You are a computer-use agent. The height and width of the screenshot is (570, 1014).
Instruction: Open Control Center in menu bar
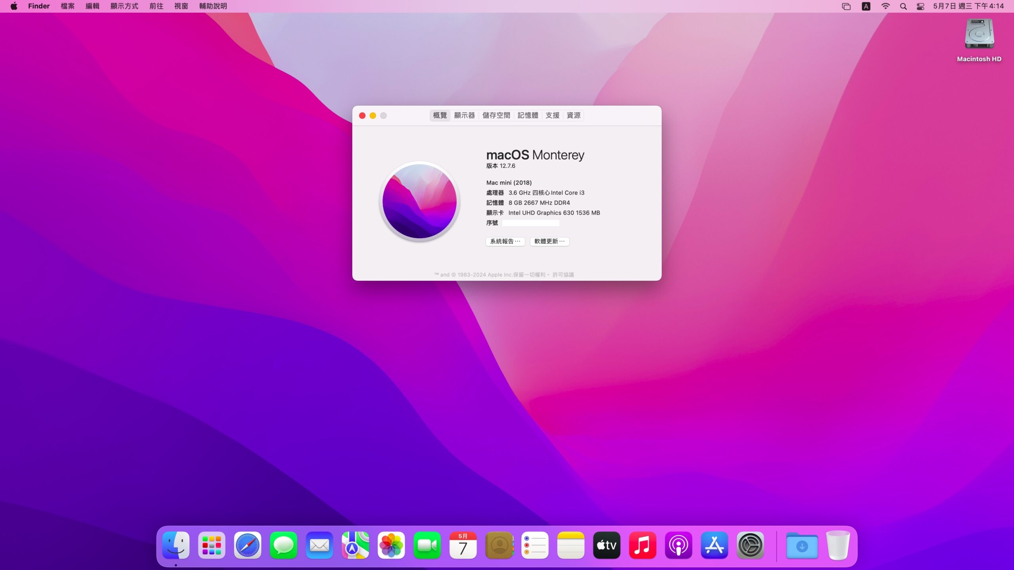click(x=920, y=6)
